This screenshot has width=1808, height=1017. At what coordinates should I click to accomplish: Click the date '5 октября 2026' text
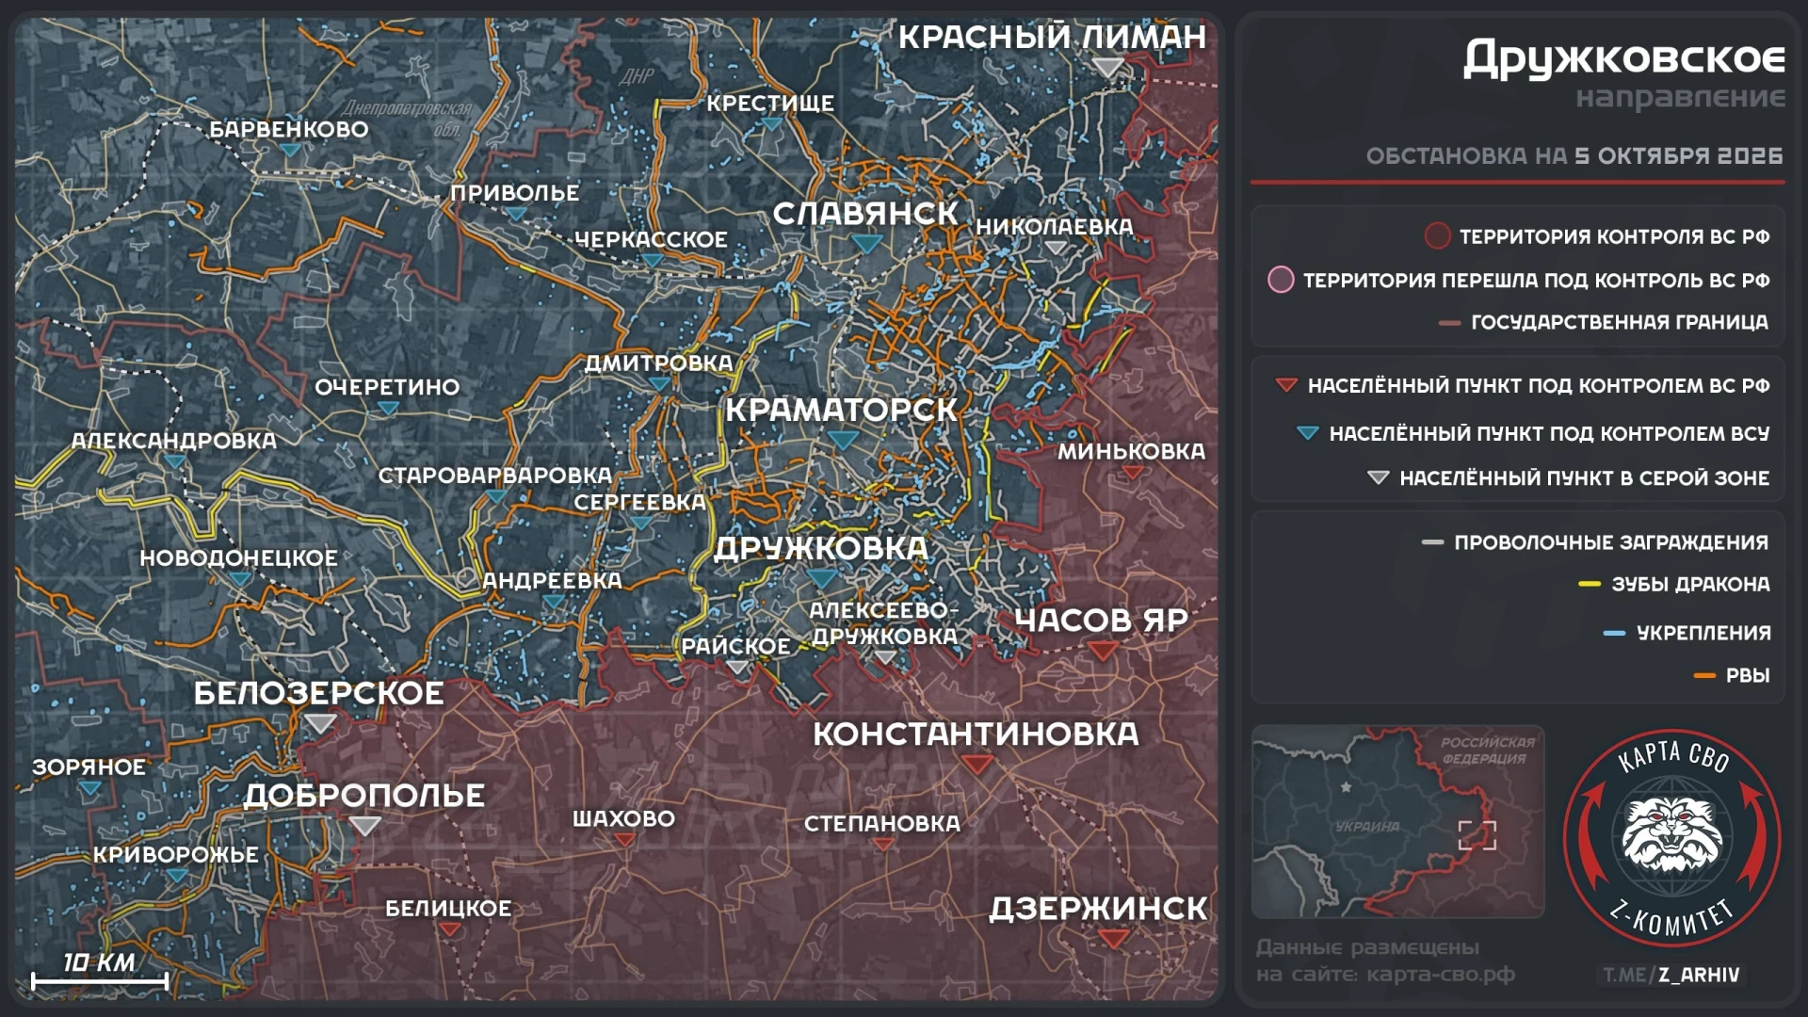[x=1679, y=155]
